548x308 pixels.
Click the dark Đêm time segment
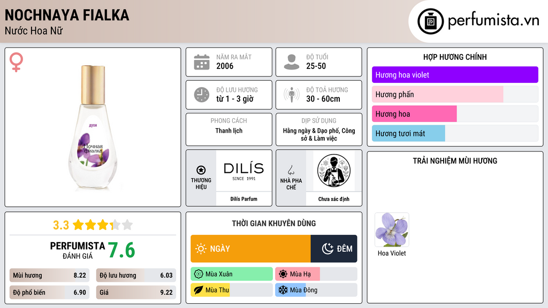[334, 249]
